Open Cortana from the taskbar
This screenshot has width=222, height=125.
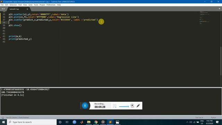[60, 122]
